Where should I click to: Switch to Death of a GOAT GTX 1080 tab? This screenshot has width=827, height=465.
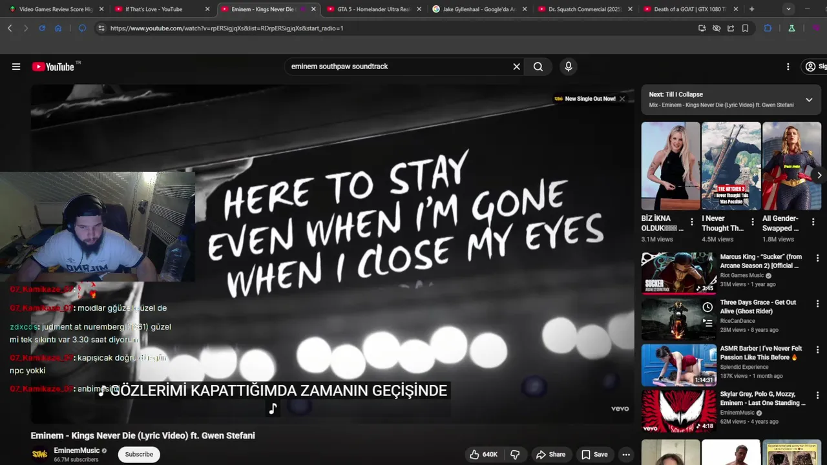click(690, 9)
